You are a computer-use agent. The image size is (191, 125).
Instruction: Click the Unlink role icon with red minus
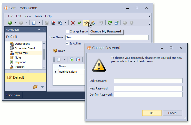[78, 60]
